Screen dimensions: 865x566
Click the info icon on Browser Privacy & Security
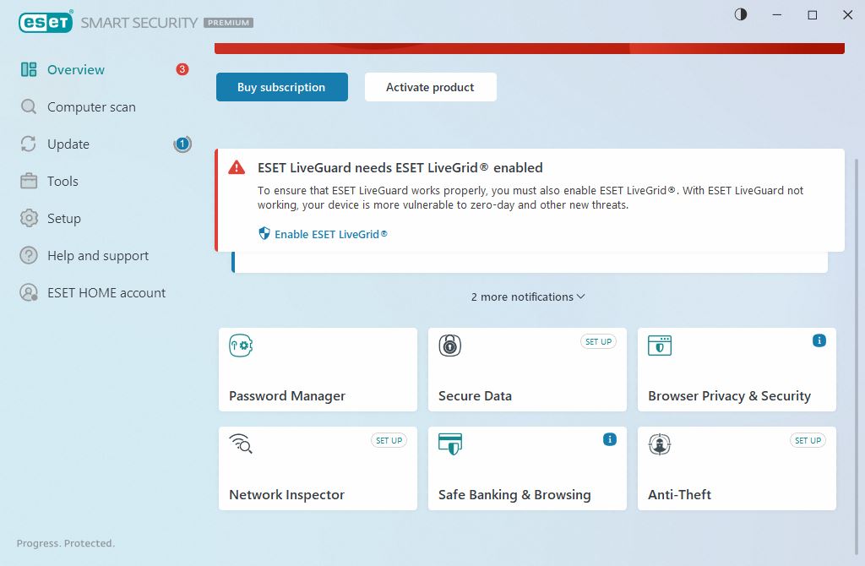tap(819, 341)
